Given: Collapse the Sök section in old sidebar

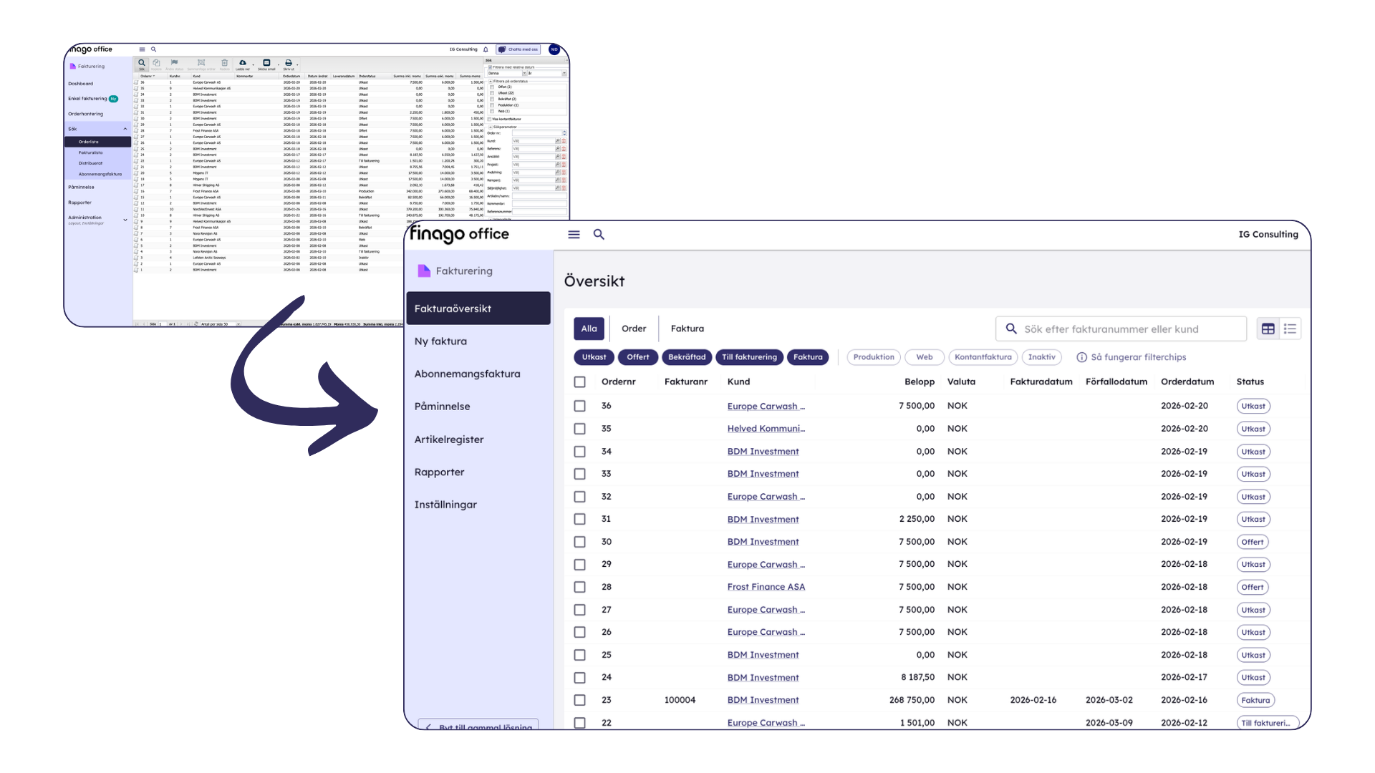Looking at the screenshot, I should click(x=125, y=129).
